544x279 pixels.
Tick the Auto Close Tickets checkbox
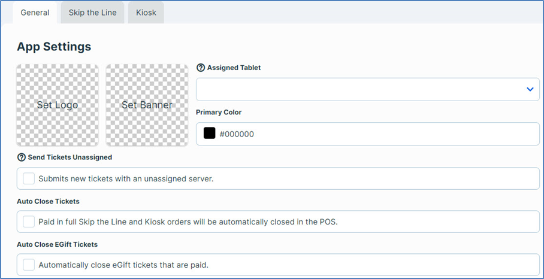coord(29,222)
